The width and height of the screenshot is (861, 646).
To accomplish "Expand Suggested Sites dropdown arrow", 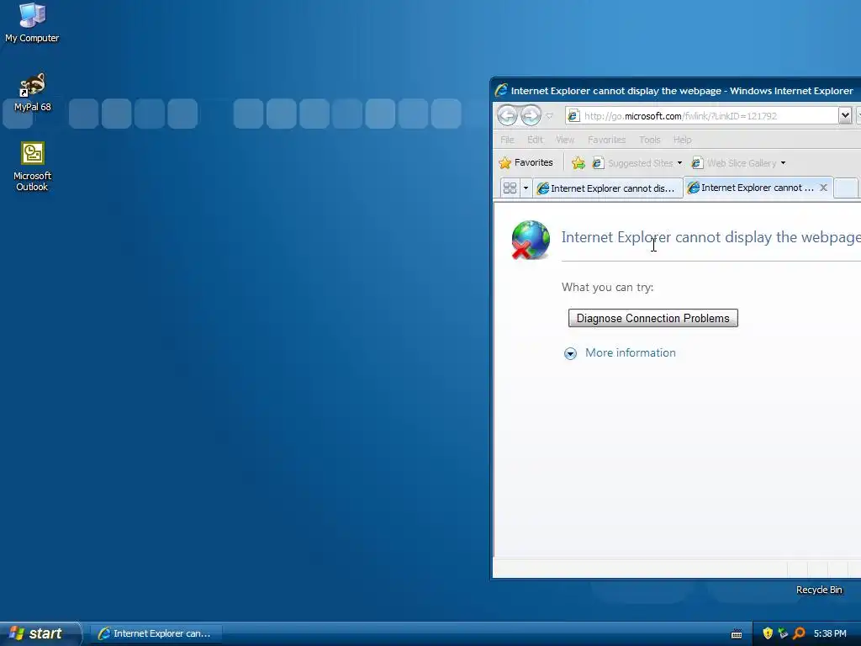I will coord(679,163).
